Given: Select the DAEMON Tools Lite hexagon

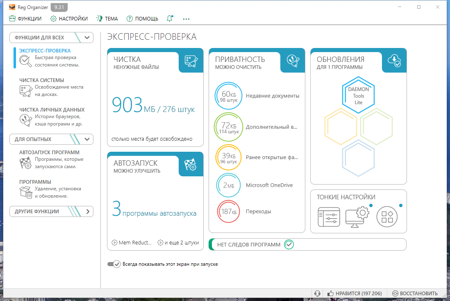Looking at the screenshot, I should [358, 96].
